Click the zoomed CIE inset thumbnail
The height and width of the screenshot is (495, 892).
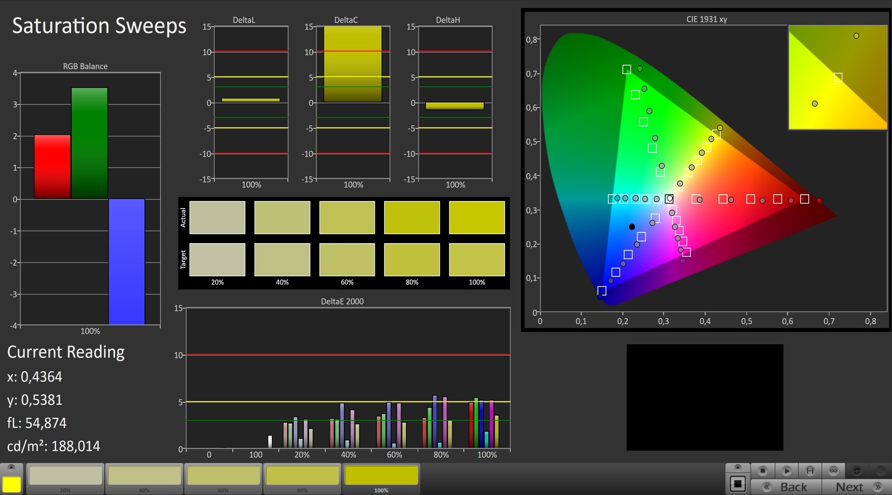click(x=838, y=77)
